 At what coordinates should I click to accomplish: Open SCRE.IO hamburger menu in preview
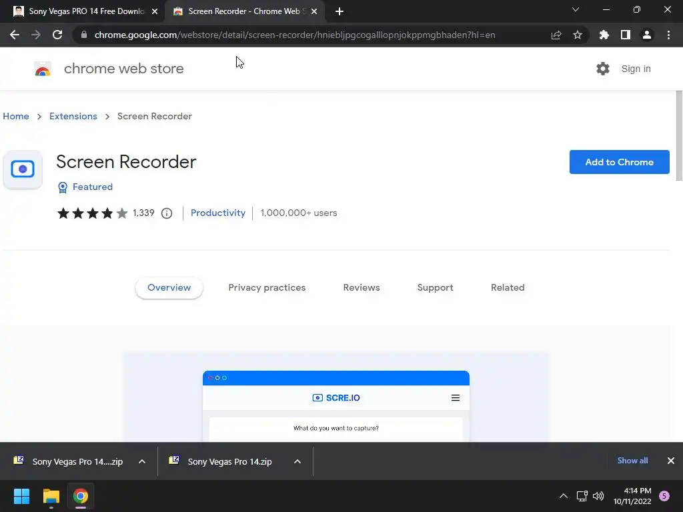456,398
